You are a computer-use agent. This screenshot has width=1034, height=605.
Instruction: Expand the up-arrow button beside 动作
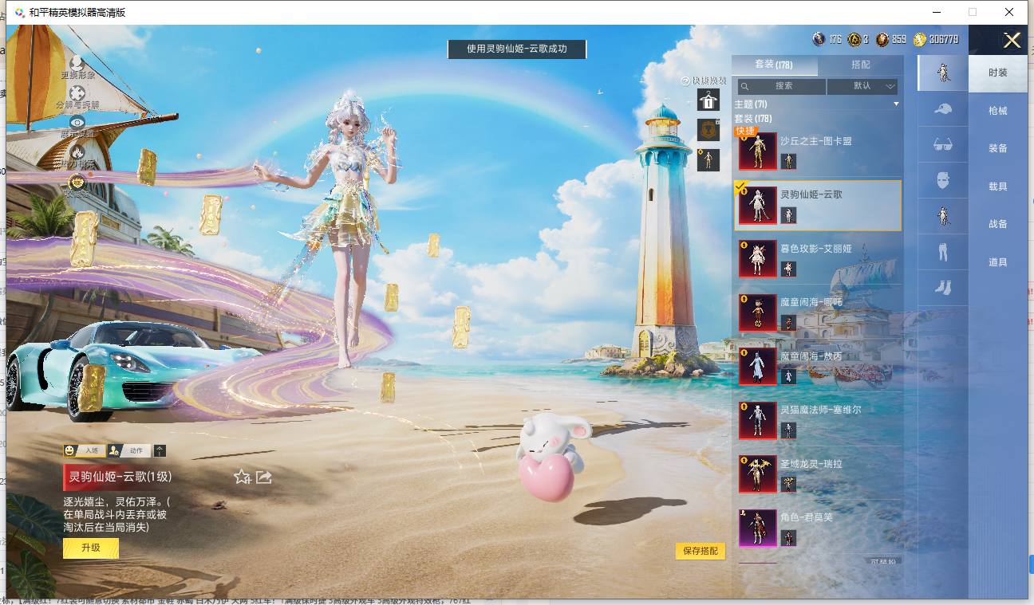pyautogui.click(x=160, y=450)
